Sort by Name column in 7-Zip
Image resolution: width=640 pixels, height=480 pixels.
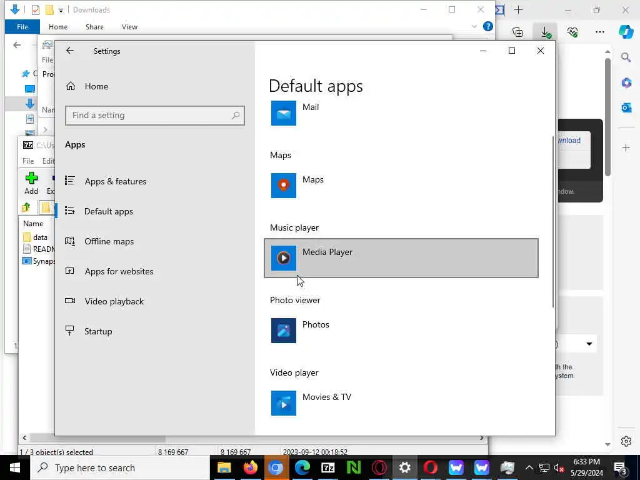(33, 224)
